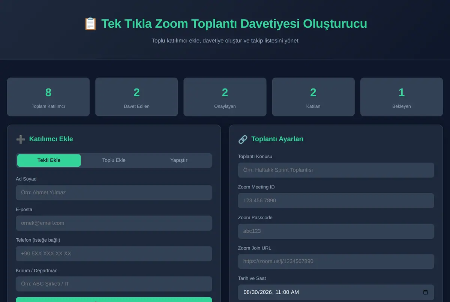Open the Yapıştır tab

click(179, 160)
